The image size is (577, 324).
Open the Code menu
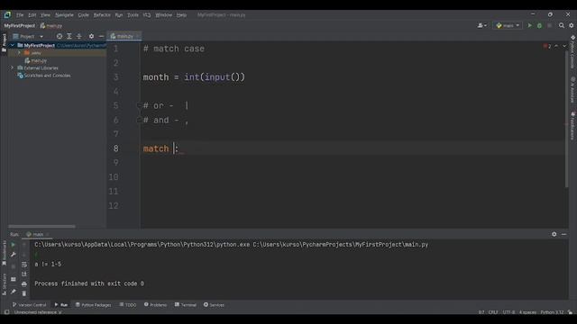click(84, 15)
